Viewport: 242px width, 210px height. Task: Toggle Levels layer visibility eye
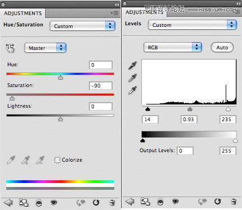[175, 201]
